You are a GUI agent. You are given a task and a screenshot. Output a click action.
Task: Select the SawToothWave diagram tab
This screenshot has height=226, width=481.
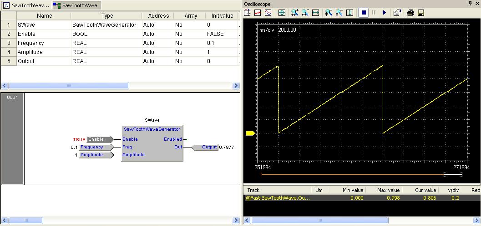(x=77, y=5)
